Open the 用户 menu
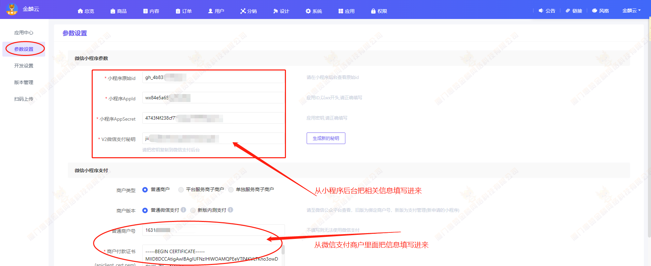The height and width of the screenshot is (266, 651). click(216, 11)
